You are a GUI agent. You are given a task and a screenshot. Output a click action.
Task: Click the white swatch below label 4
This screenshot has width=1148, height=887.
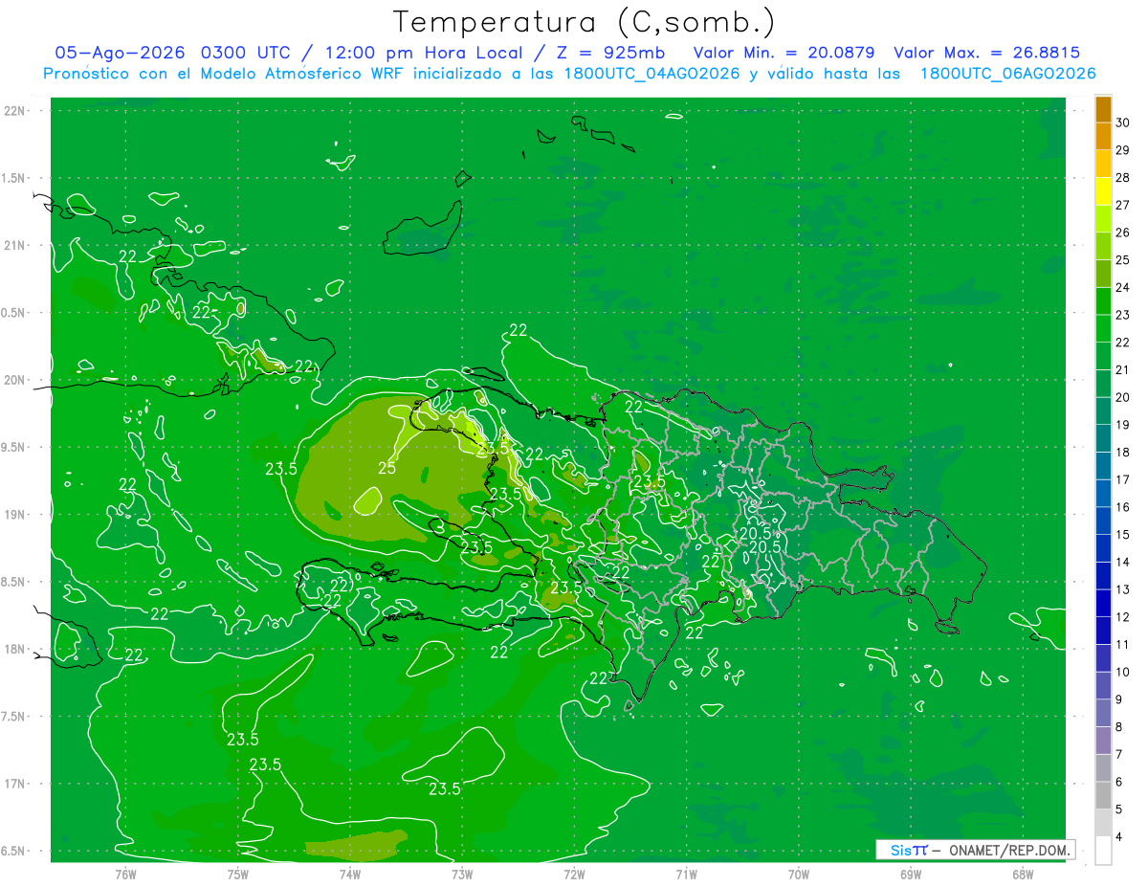point(1103,852)
